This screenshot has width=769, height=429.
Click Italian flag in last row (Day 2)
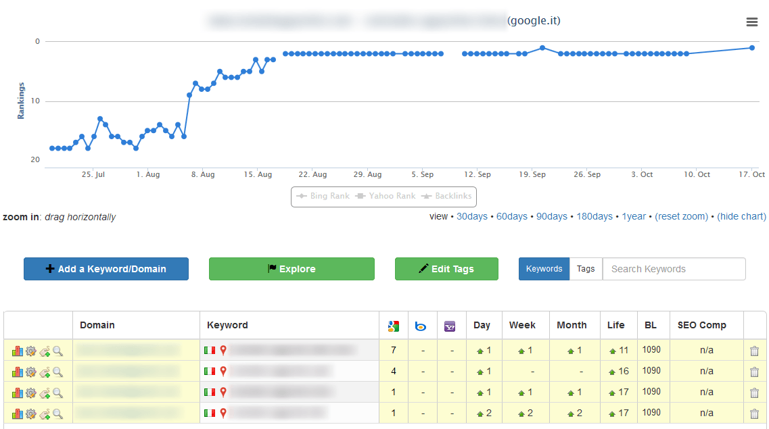point(210,413)
